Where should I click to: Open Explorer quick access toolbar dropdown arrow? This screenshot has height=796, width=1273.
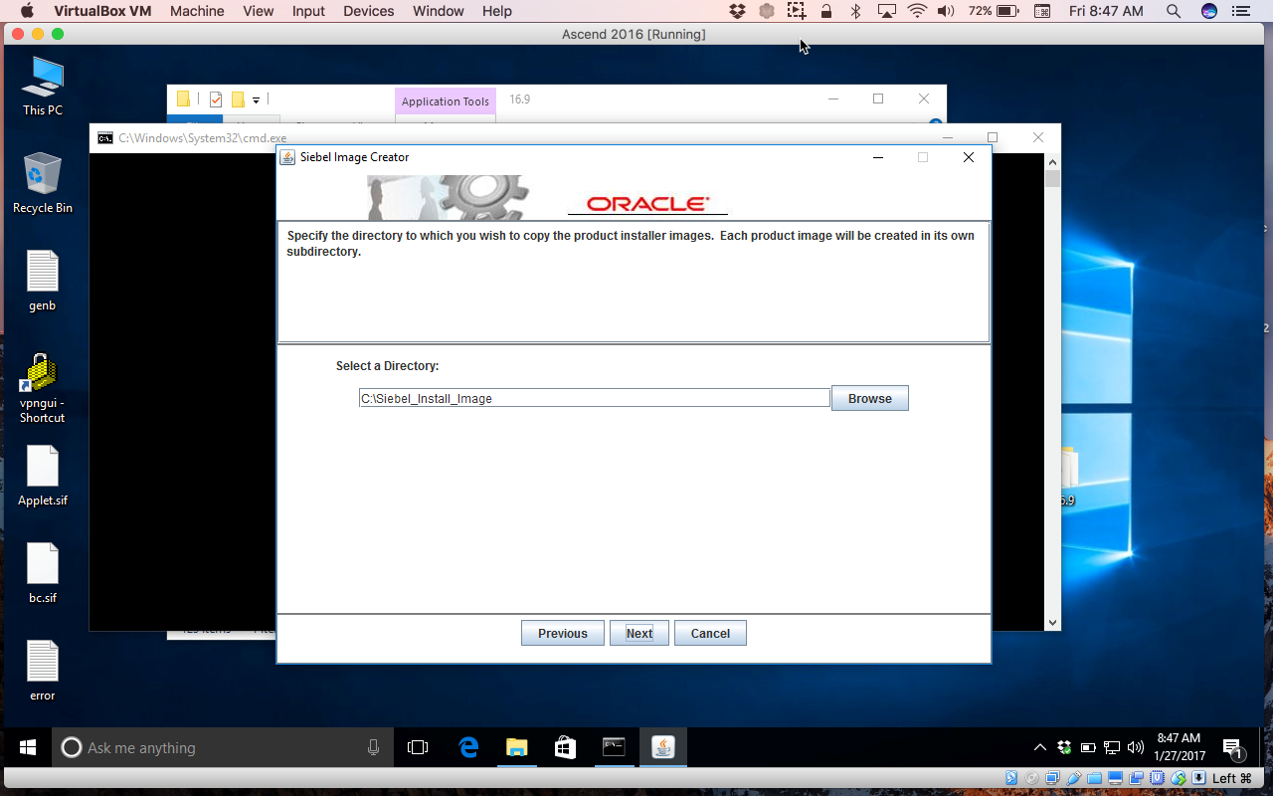pos(256,99)
